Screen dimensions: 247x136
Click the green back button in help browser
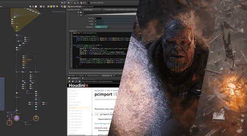[x=69, y=81]
